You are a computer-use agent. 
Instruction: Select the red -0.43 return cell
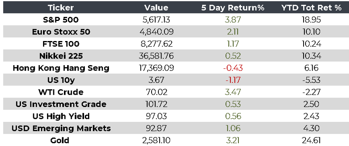(233, 68)
